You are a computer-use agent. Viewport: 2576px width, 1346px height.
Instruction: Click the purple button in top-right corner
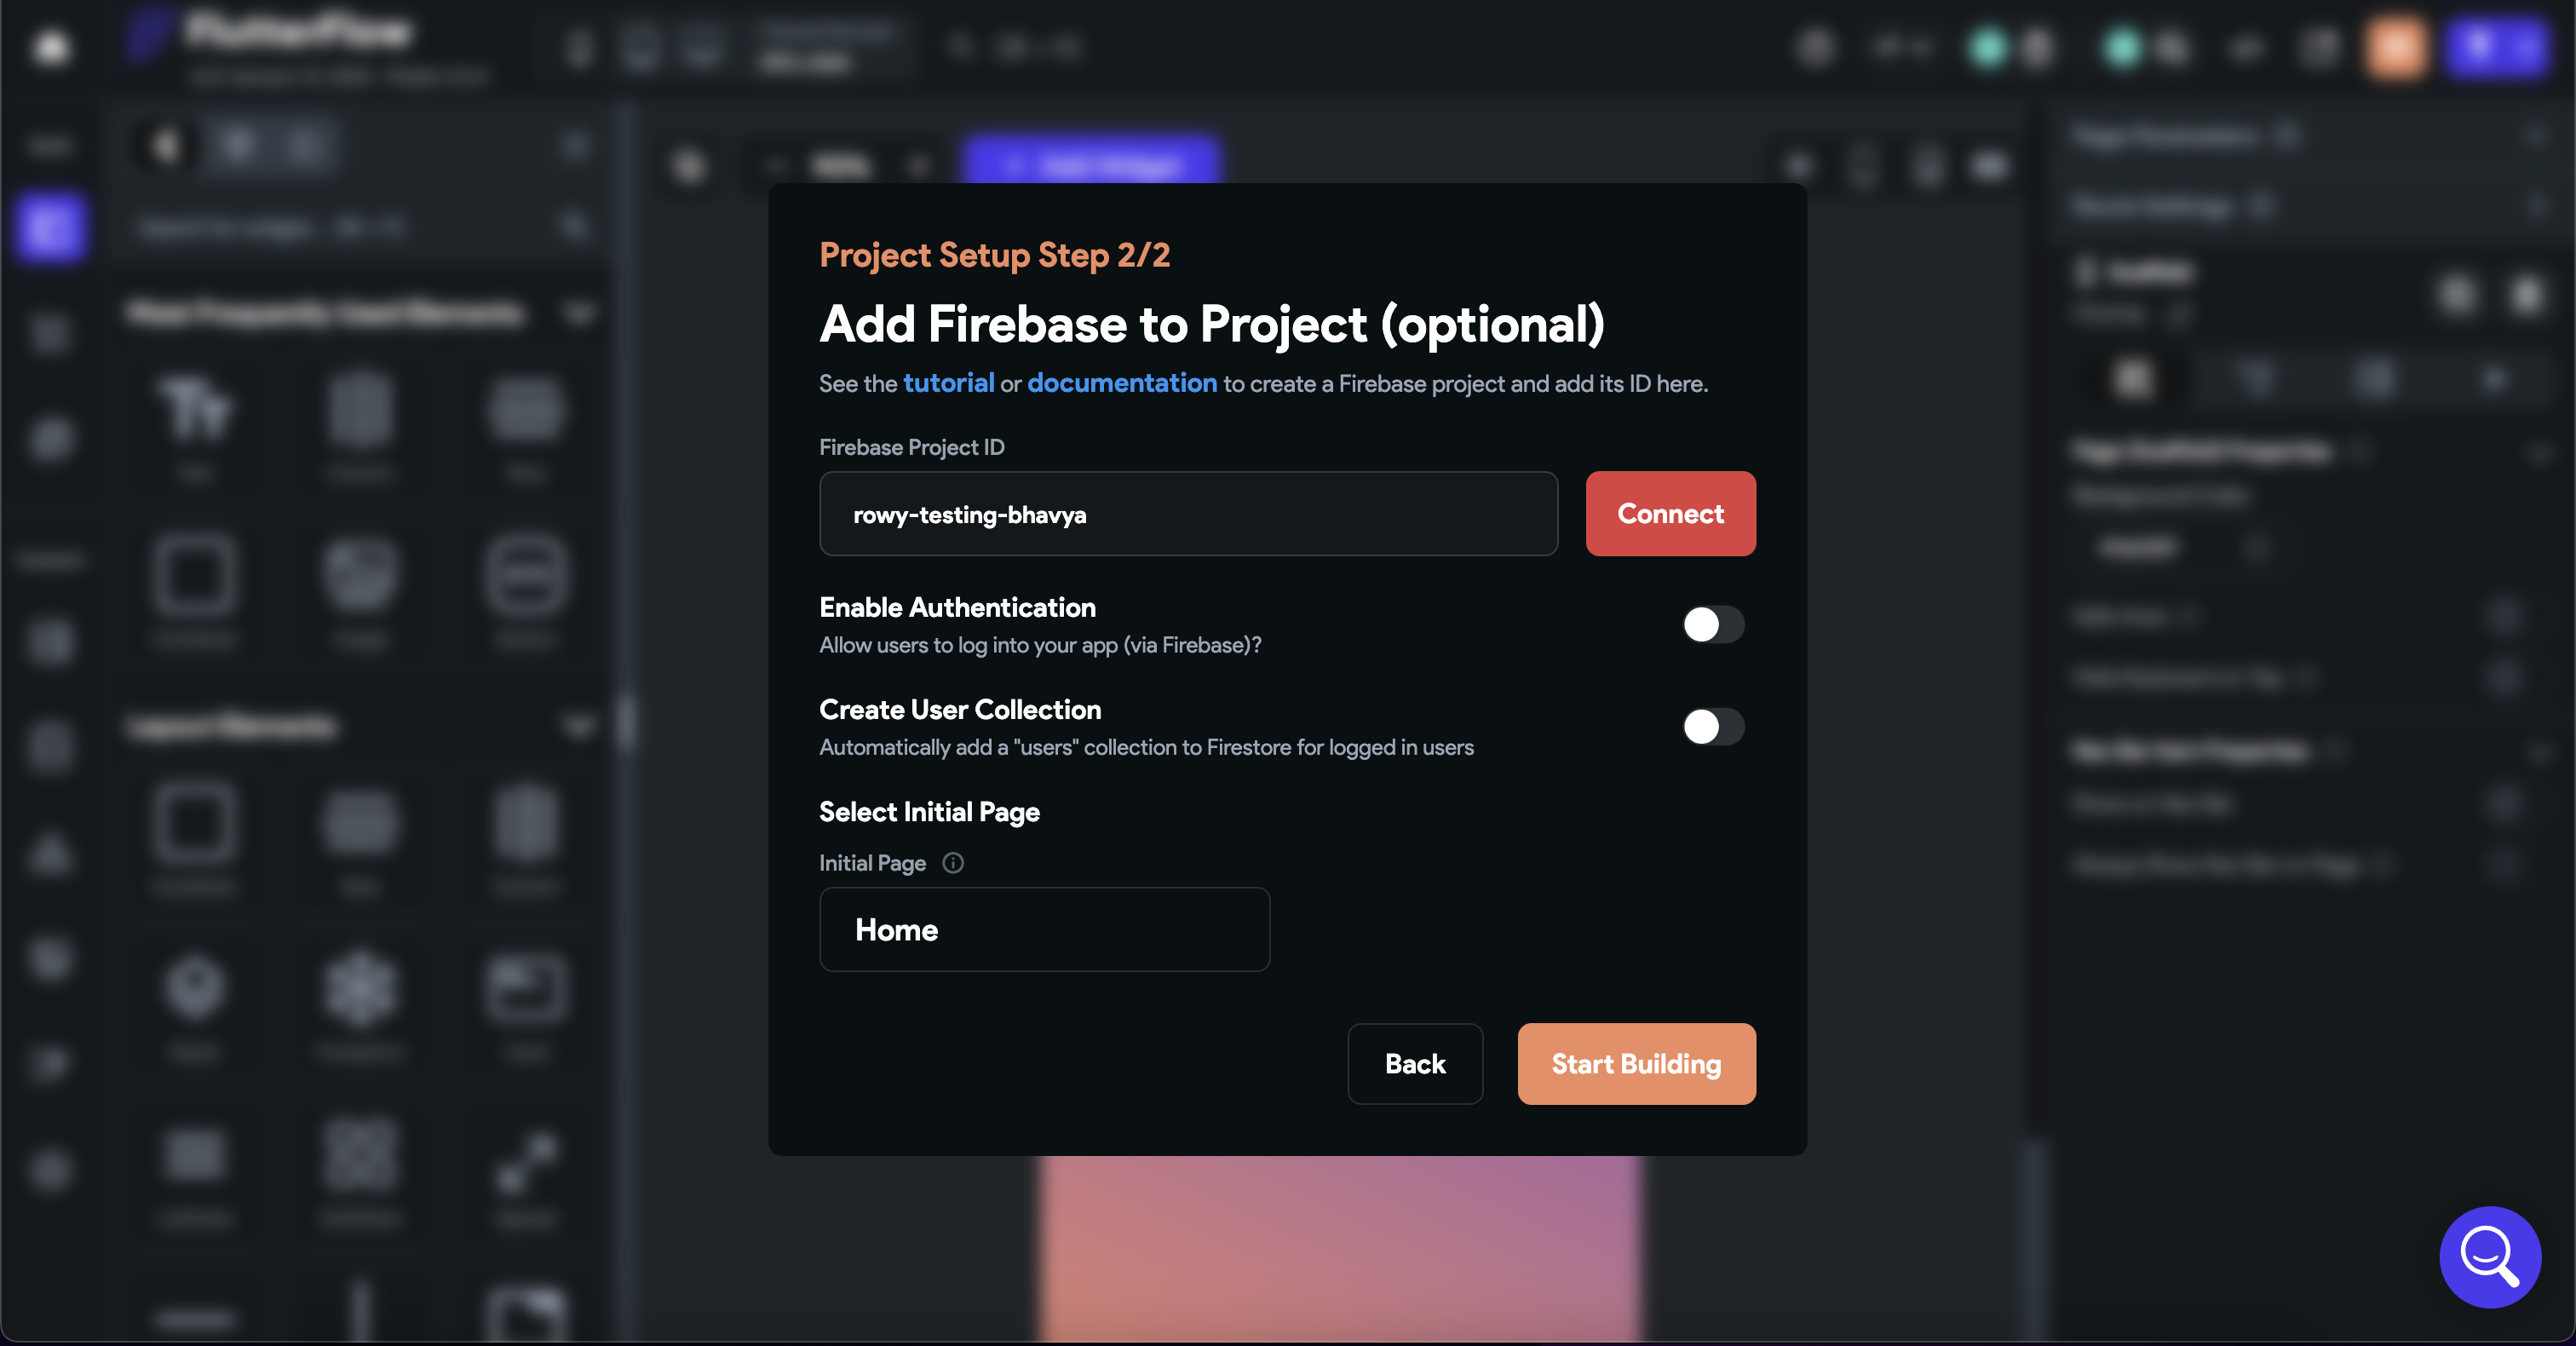pos(2494,47)
